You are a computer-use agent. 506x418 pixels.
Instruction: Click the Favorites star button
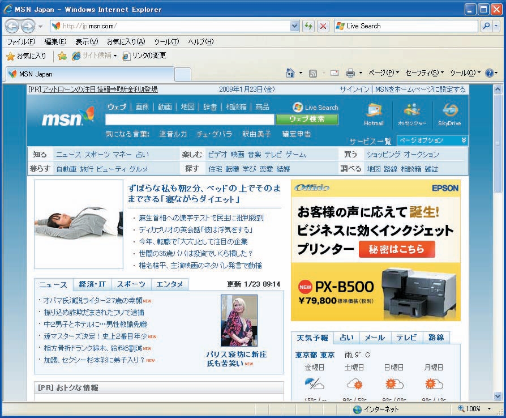[x=27, y=56]
